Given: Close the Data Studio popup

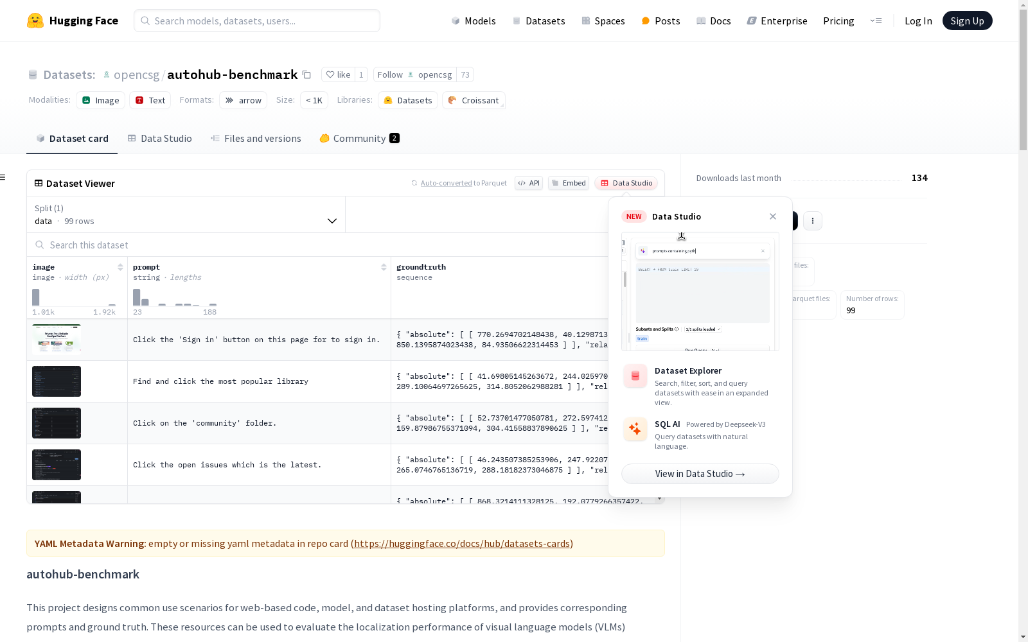Looking at the screenshot, I should (773, 216).
